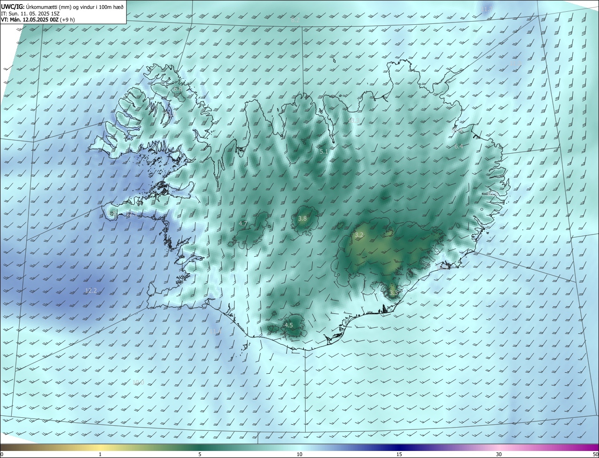
Task: Click the title 'Úrkomumætti (mm) og vindur í 100m hæð'
Action: [x=75, y=6]
